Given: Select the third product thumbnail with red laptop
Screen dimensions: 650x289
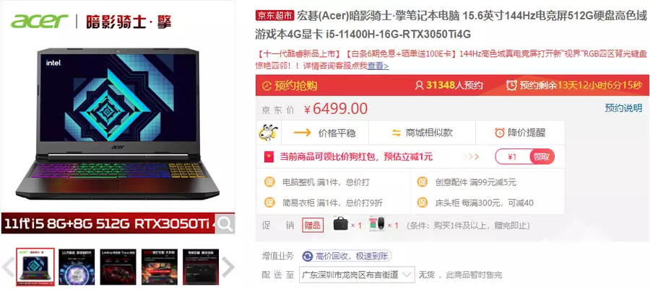Looking at the screenshot, I should tap(118, 267).
